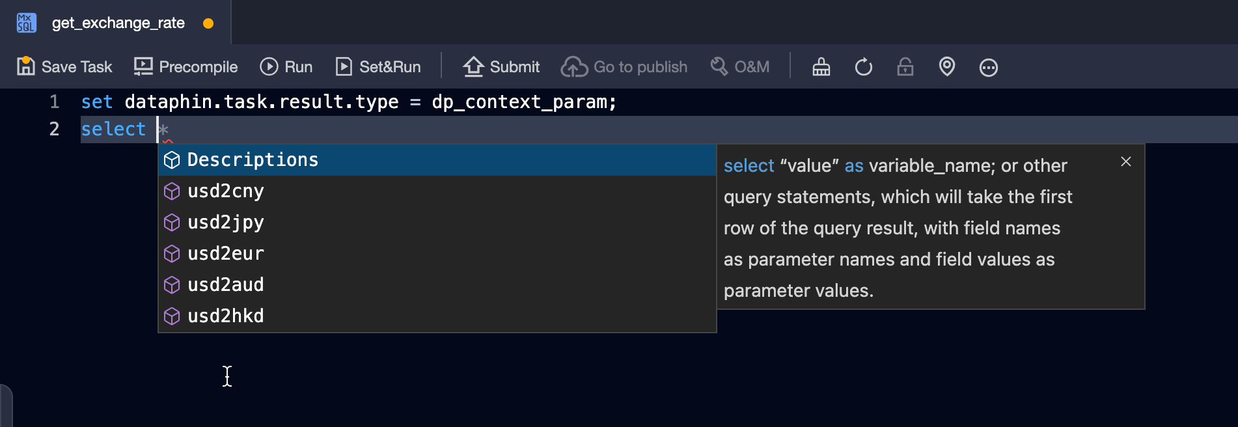The width and height of the screenshot is (1238, 427).
Task: Switch to the get_exchange_rate tab
Action: [118, 23]
